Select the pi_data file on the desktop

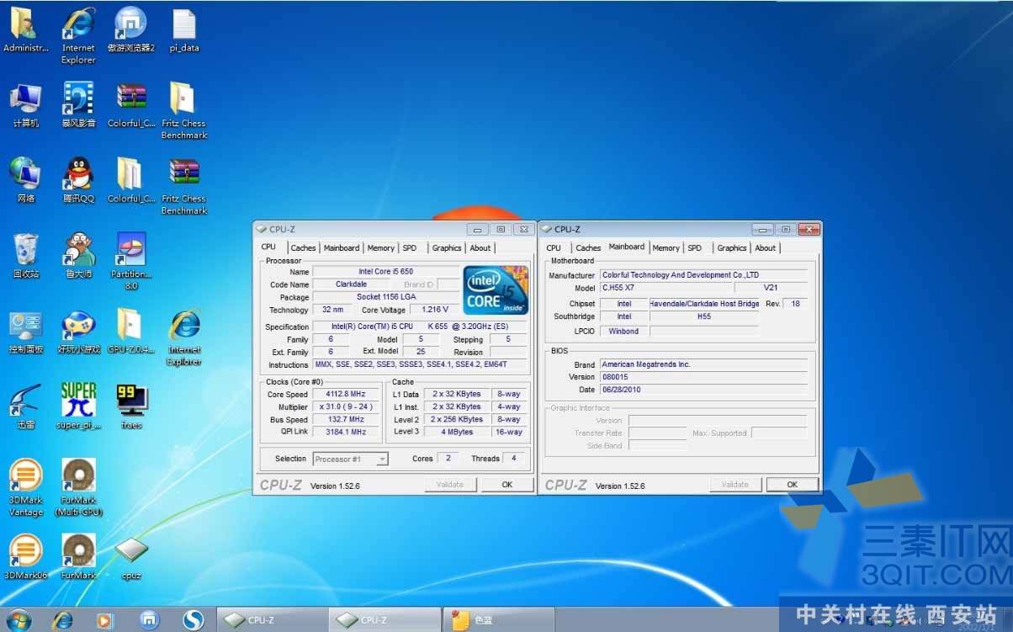point(184,30)
